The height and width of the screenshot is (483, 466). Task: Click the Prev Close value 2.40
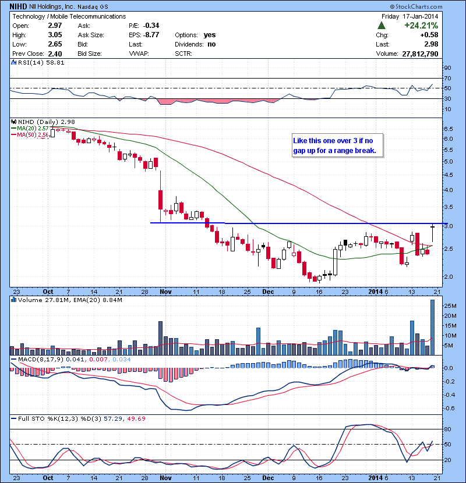[55, 54]
